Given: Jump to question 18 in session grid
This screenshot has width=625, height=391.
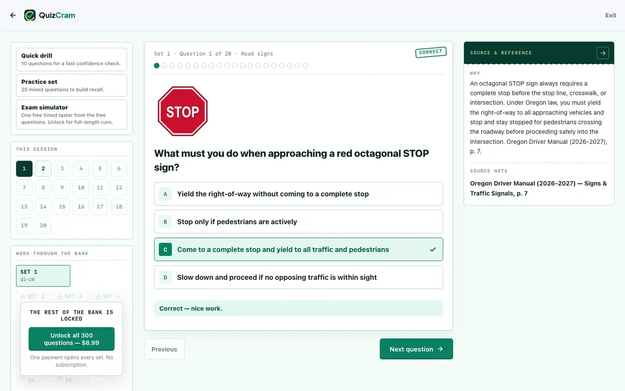Looking at the screenshot, I should tap(119, 207).
